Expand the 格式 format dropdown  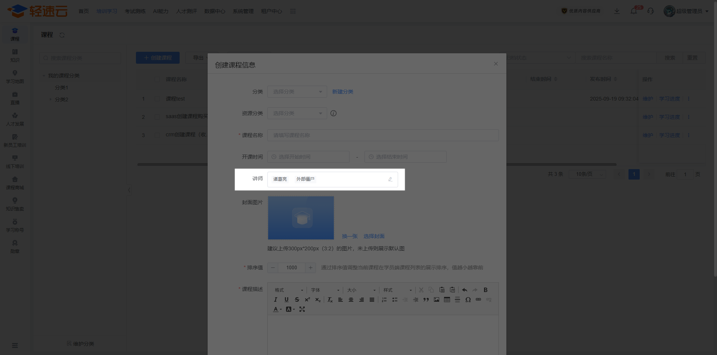[x=289, y=290]
